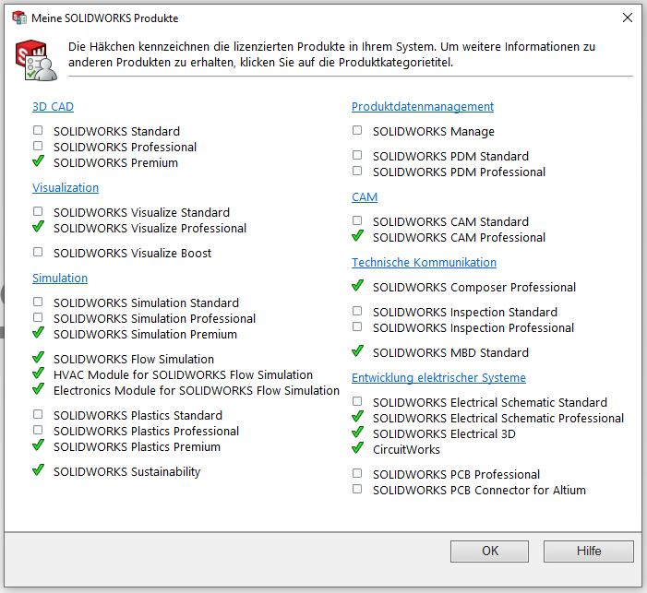The width and height of the screenshot is (647, 593).
Task: Click the SOLIDWORKS logo in the title bar
Action: pos(18,18)
